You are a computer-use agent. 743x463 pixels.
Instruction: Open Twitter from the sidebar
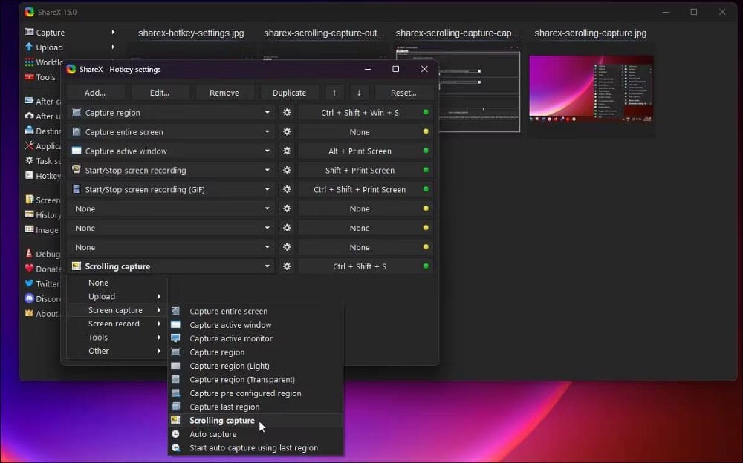click(x=43, y=283)
